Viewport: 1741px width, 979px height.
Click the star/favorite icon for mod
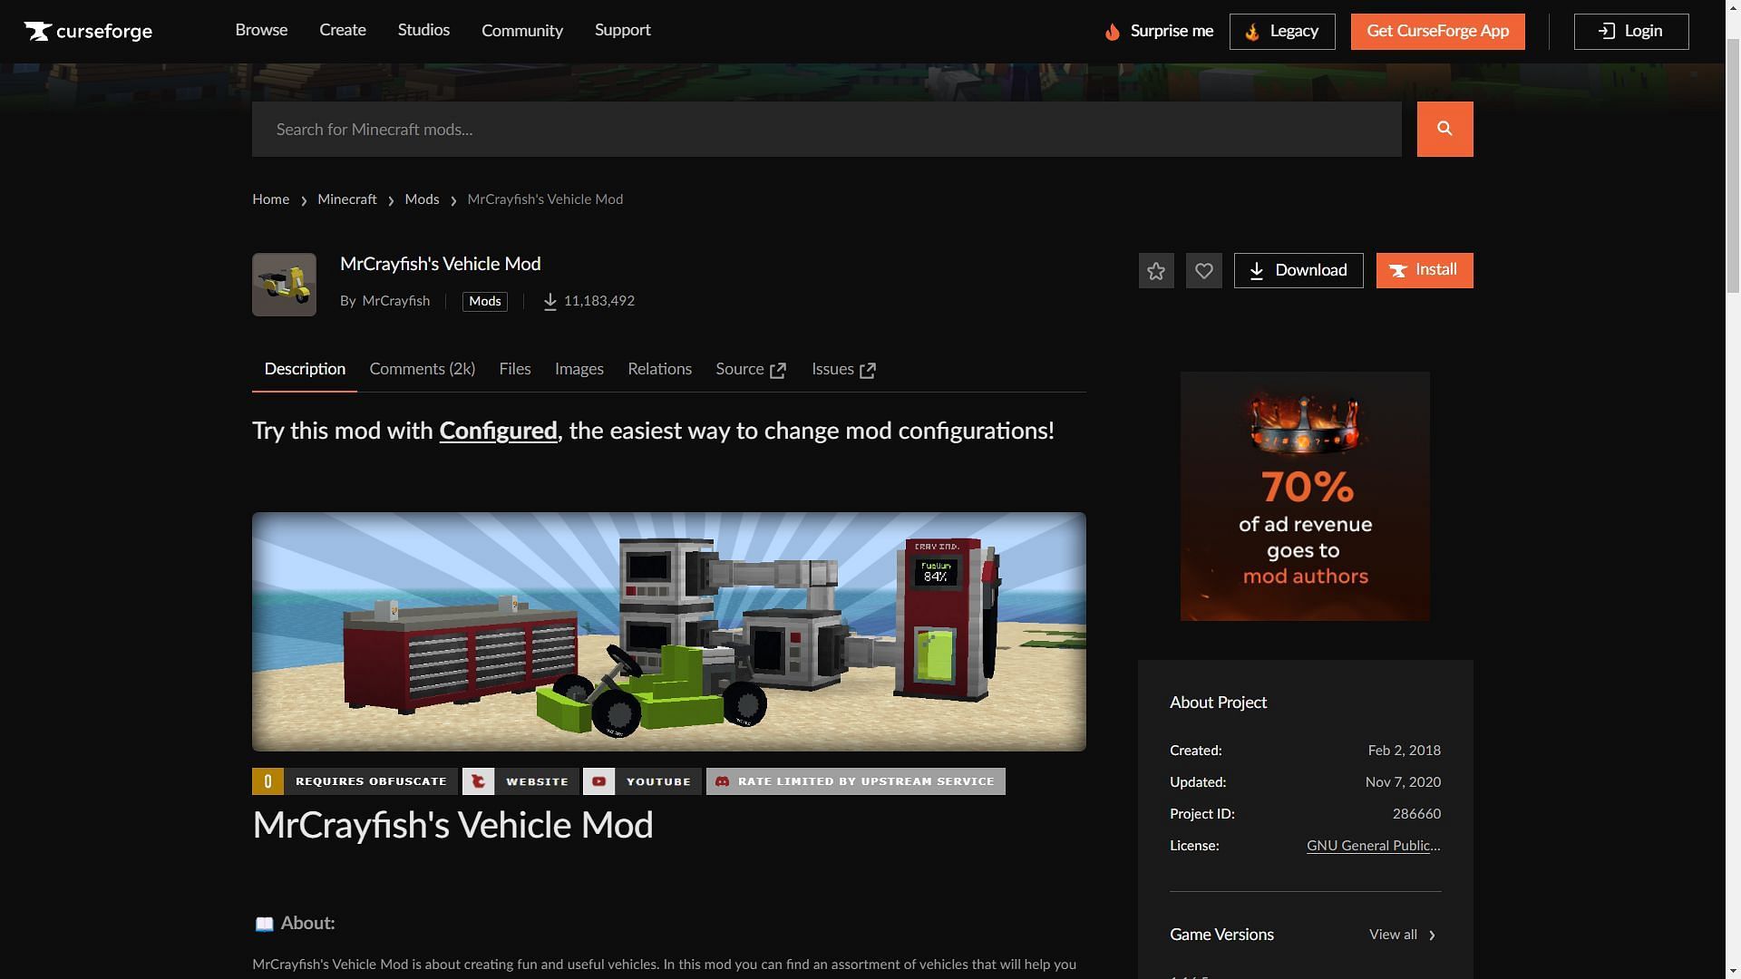(x=1155, y=270)
